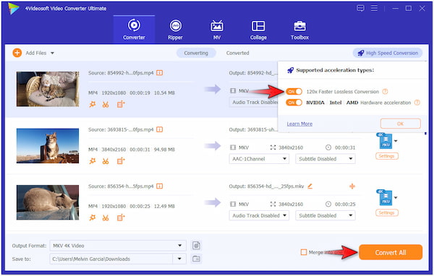Select the cat in basket video thumbnail

pos(48,89)
